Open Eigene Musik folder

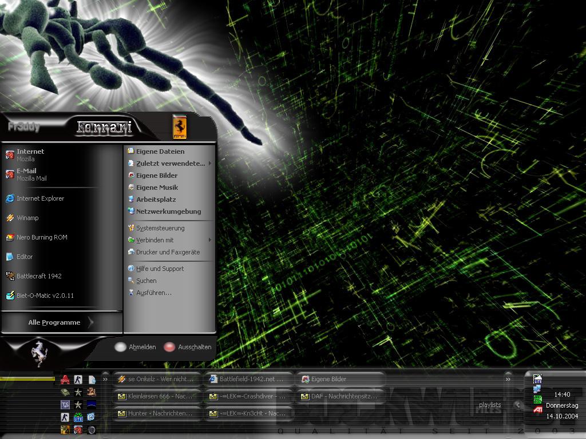pyautogui.click(x=169, y=187)
